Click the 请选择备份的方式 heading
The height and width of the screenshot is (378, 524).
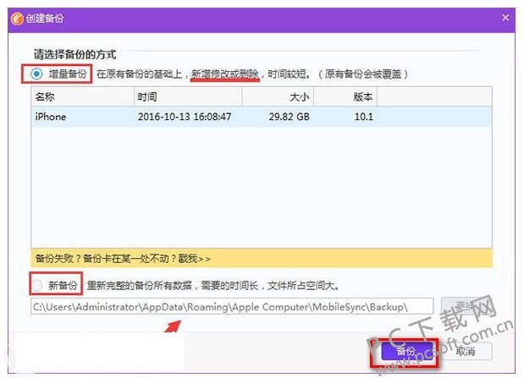[74, 53]
